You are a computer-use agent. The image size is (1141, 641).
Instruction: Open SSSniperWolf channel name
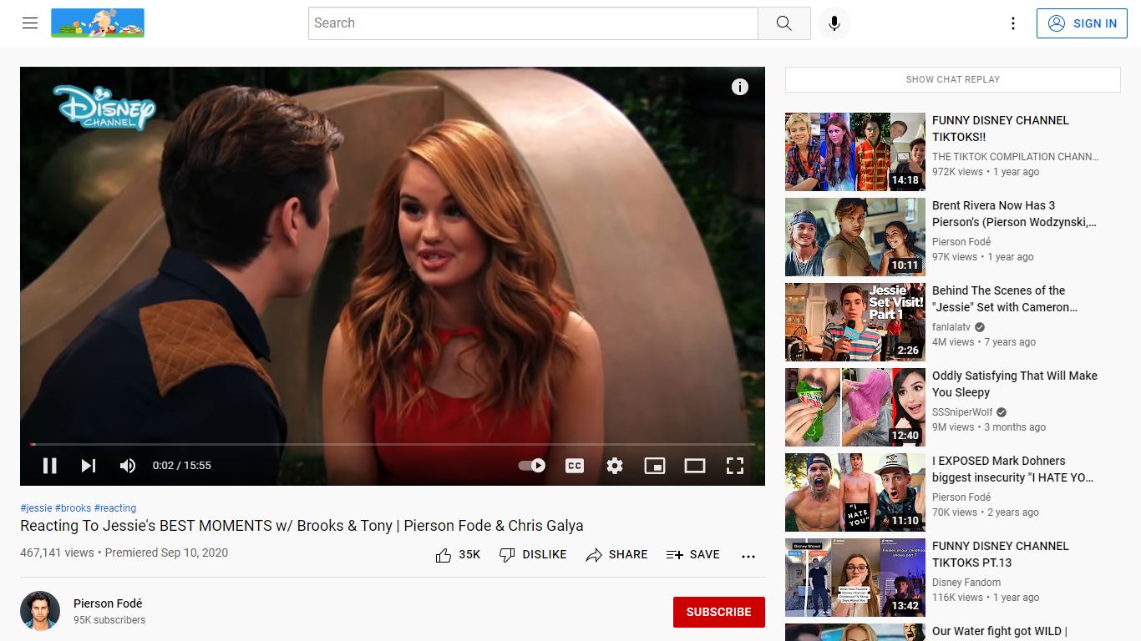coord(962,412)
